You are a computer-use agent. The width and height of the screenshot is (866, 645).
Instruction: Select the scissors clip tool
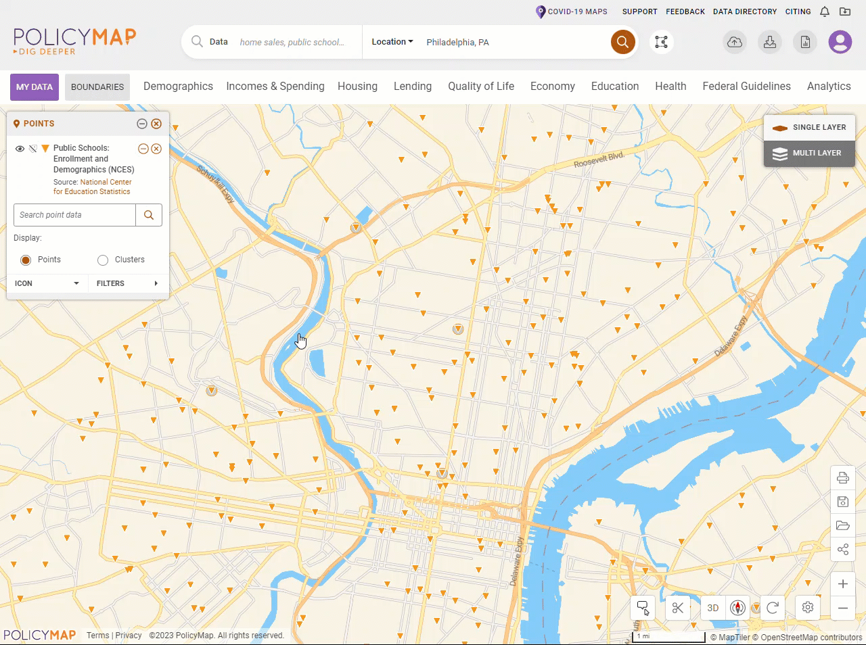coord(678,608)
